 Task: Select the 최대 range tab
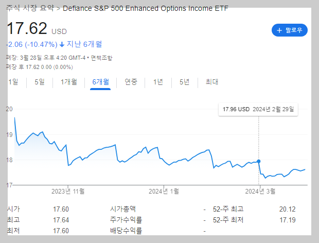click(x=212, y=82)
